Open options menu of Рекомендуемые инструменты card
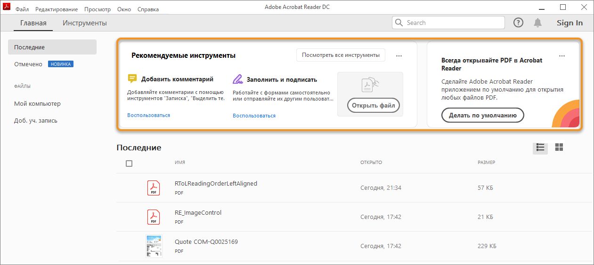Viewport: 594px width, 265px height. [399, 56]
